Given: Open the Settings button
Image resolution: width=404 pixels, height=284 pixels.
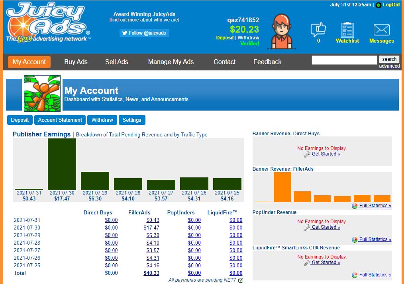Looking at the screenshot, I should tap(132, 120).
